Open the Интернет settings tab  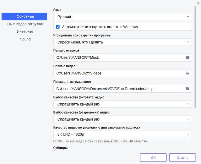[x=25, y=31]
